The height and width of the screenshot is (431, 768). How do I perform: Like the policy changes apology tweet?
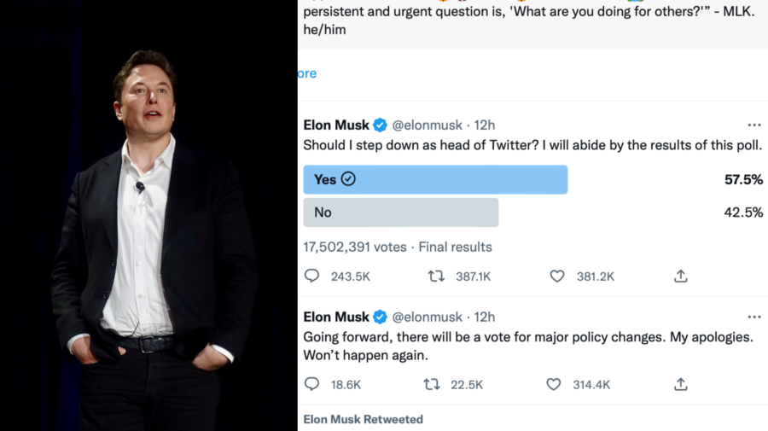pyautogui.click(x=554, y=385)
